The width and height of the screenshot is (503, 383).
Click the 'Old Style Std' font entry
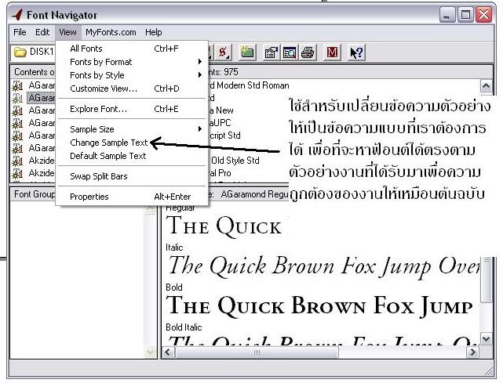click(235, 161)
